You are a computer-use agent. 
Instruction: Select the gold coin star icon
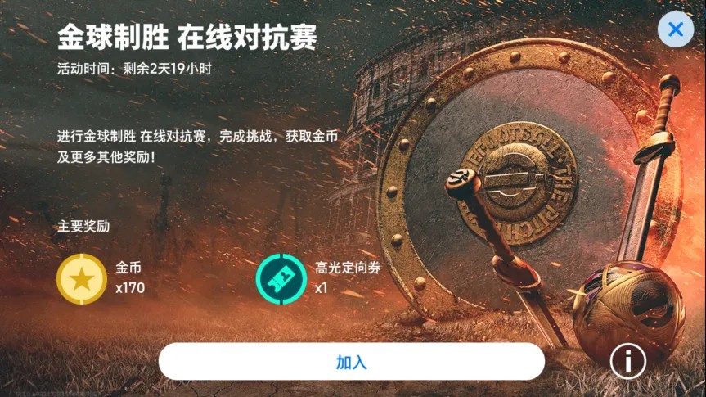click(x=82, y=279)
